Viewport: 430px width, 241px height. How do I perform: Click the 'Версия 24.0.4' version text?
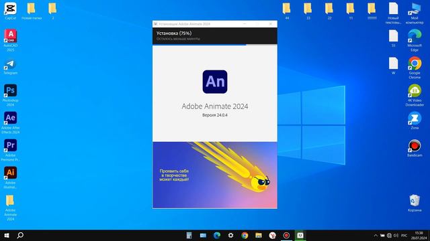pyautogui.click(x=215, y=115)
